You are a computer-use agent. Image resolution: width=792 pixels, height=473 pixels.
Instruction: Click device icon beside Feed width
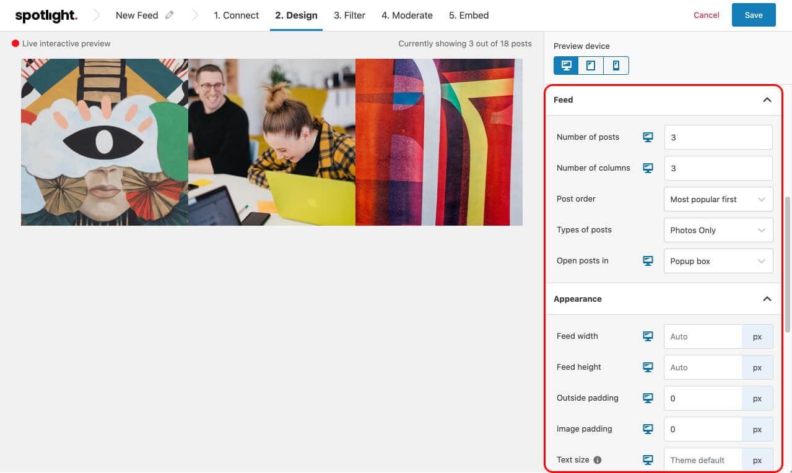tap(648, 336)
